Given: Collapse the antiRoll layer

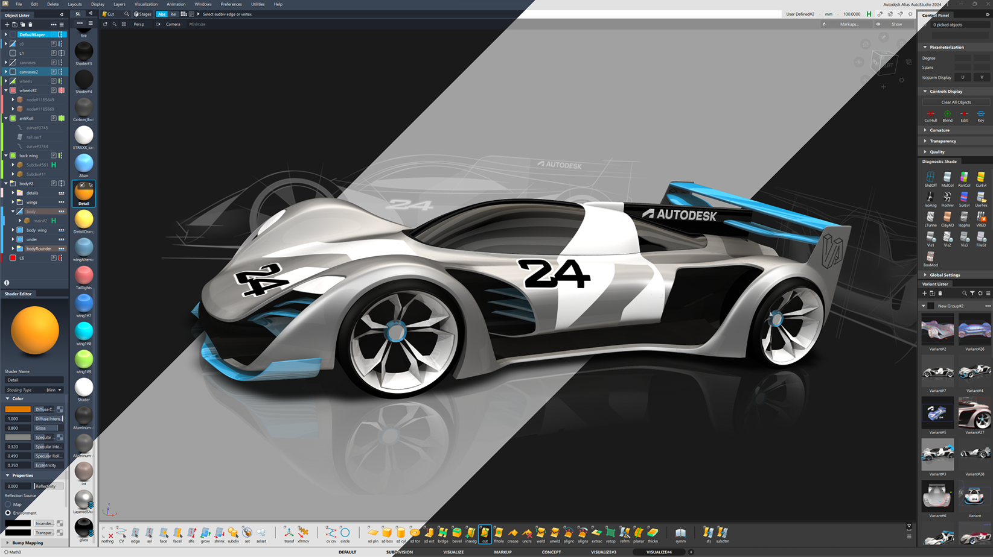Looking at the screenshot, I should (x=6, y=118).
